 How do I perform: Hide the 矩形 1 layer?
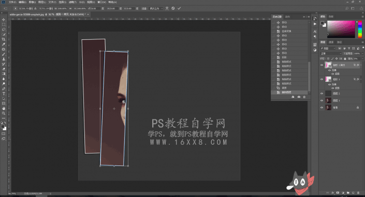pos(322,79)
